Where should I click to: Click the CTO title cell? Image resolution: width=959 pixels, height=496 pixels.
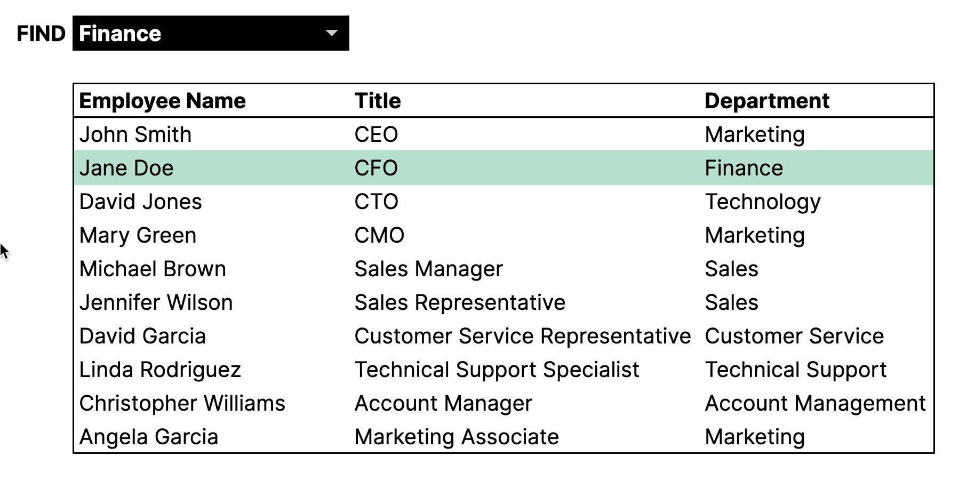coord(376,202)
